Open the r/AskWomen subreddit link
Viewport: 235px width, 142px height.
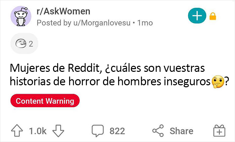click(63, 11)
